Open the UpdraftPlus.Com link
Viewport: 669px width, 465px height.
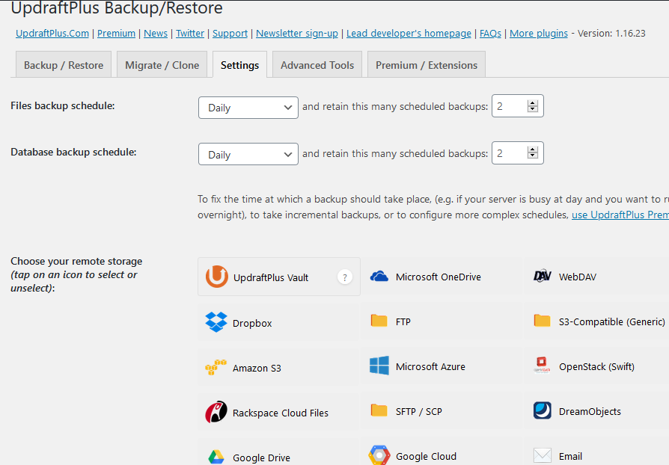click(52, 33)
